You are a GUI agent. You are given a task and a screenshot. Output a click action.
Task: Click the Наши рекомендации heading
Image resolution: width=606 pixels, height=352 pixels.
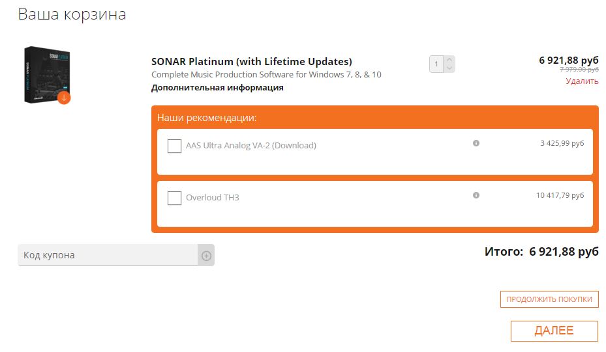tap(207, 118)
